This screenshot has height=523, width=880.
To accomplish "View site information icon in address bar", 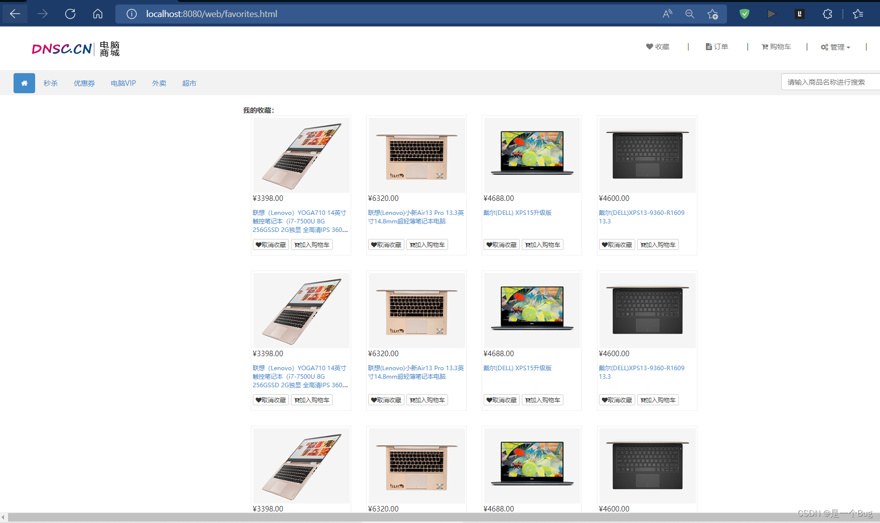I will coord(131,14).
